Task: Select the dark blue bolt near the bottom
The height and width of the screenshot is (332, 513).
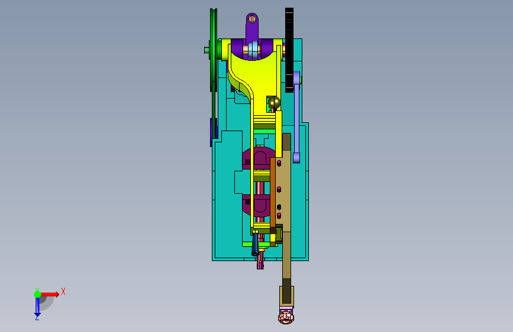Action: pos(255,244)
